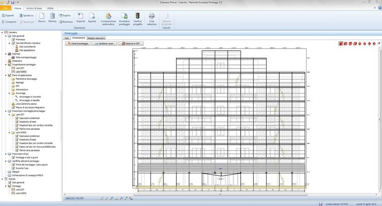The height and width of the screenshot is (206, 382).
Task: Switch to the Archivi di base tab
Action: coord(34,8)
